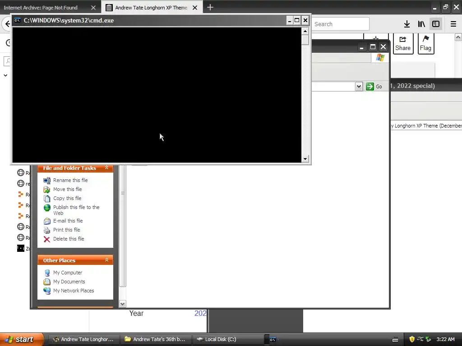
Task: Close the Page Not Found tab
Action: pyautogui.click(x=93, y=8)
